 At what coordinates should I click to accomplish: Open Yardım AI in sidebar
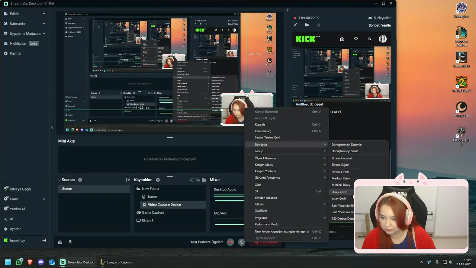[15, 209]
